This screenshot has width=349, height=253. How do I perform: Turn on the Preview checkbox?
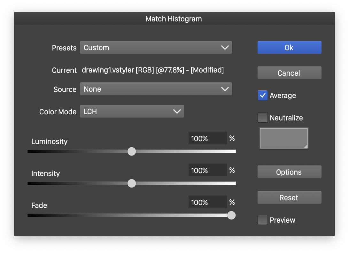tap(263, 220)
